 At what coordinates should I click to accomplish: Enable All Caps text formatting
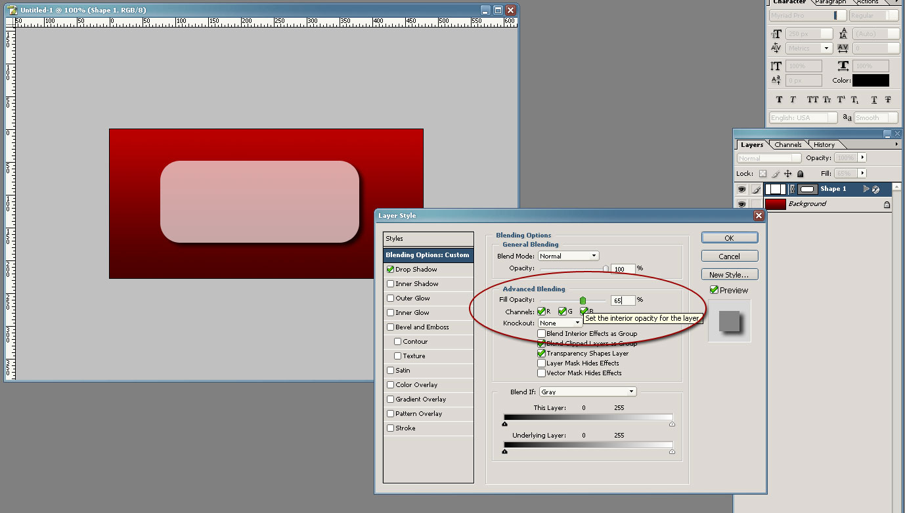814,100
